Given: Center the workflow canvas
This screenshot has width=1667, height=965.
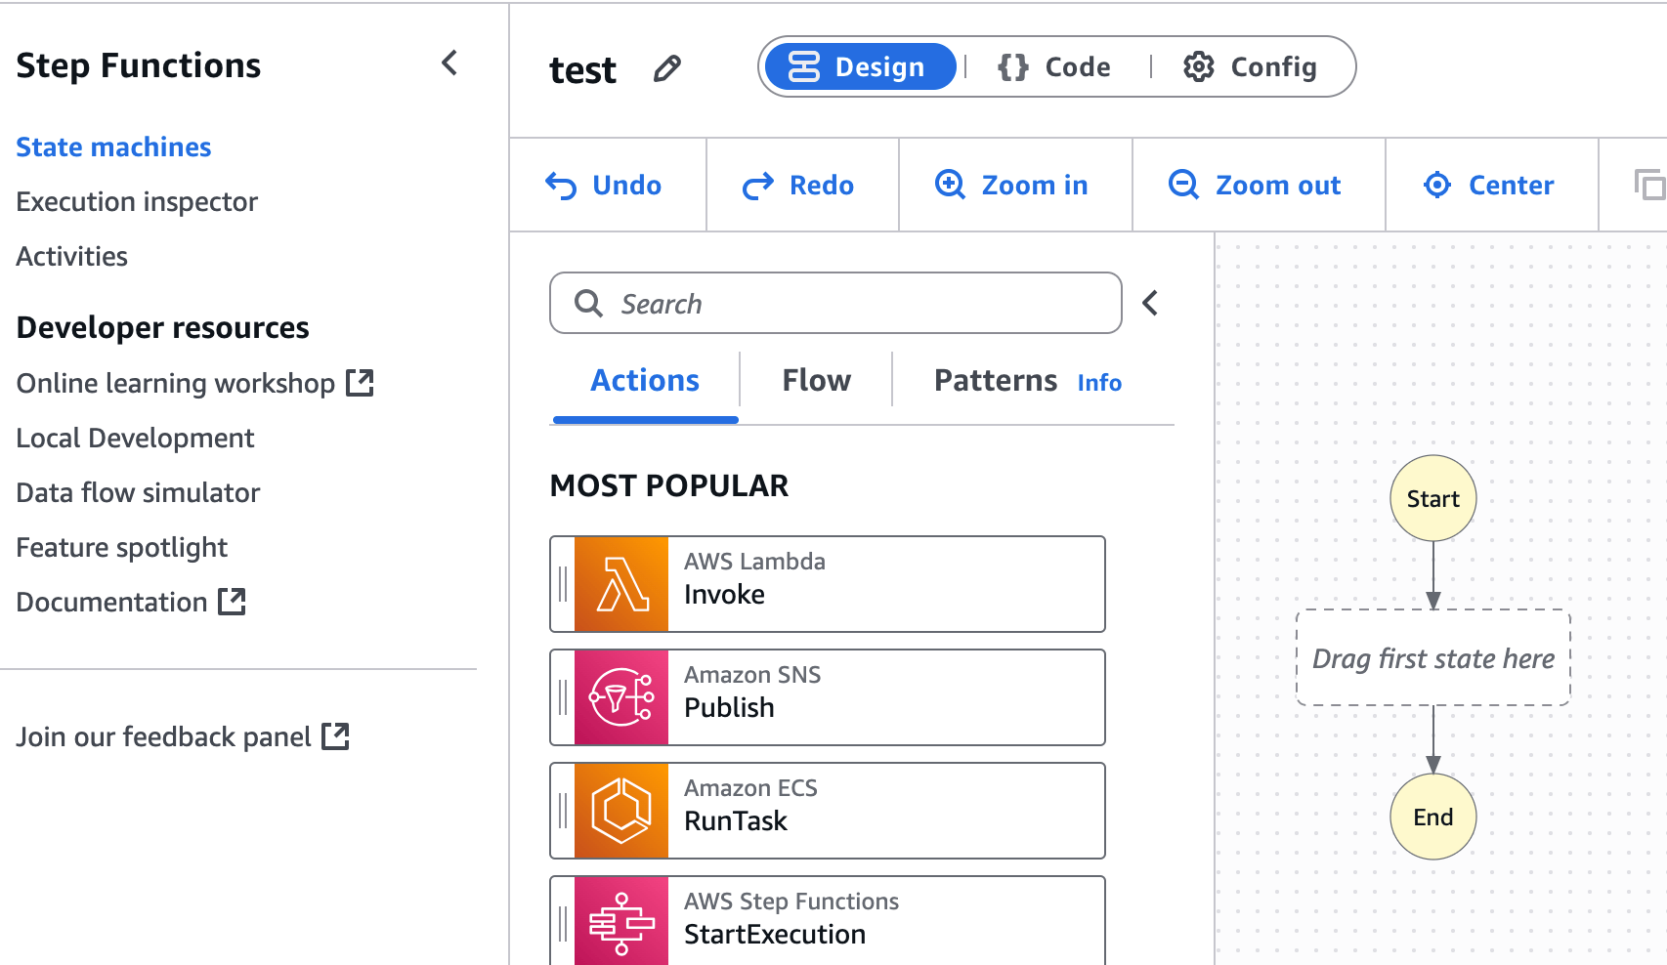Looking at the screenshot, I should click(1489, 185).
